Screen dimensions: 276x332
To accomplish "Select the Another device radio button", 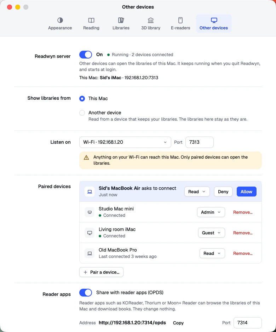I will click(x=82, y=113).
